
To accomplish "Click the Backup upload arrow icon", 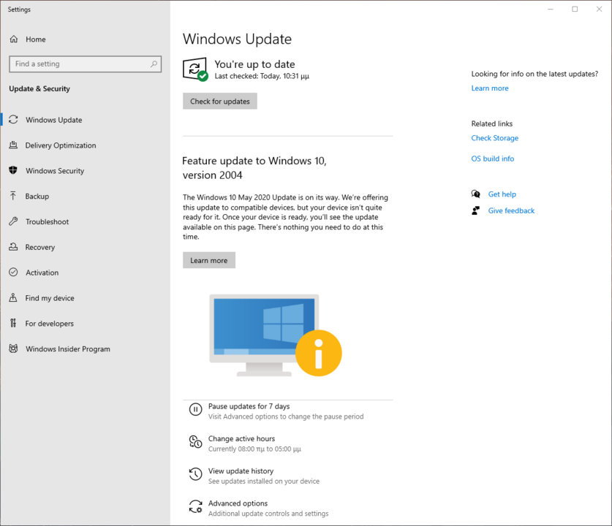I will click(13, 196).
